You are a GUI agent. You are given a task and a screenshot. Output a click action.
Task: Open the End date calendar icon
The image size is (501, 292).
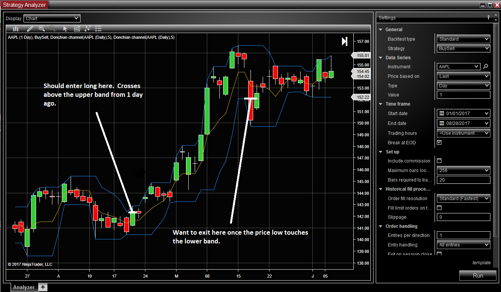[x=442, y=123]
